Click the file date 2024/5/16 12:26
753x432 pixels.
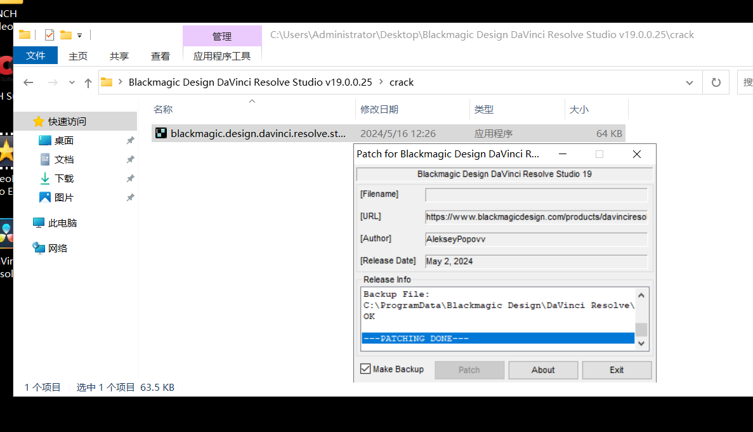point(398,133)
